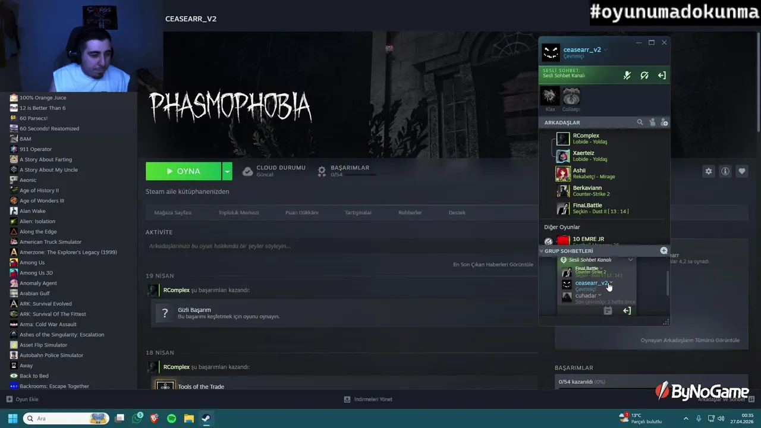Open Spotify from the taskbar
The width and height of the screenshot is (761, 428).
tap(172, 418)
